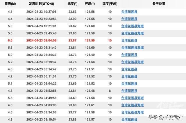Viewport: 186px width, 123px height.
Task: Open 台湾花莲县 link for the M5.1 quake
Action: (x=129, y=84)
